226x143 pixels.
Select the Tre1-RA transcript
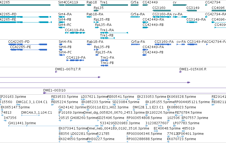[114, 33]
